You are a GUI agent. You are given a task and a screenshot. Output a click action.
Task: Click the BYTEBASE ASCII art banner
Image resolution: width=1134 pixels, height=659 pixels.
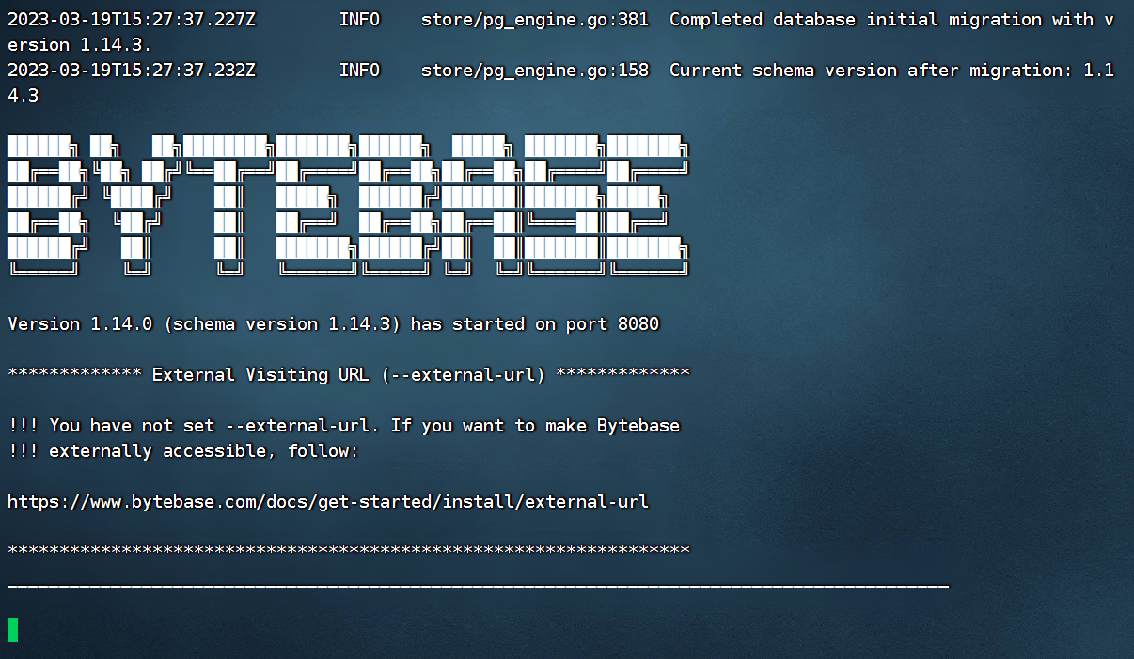[348, 205]
